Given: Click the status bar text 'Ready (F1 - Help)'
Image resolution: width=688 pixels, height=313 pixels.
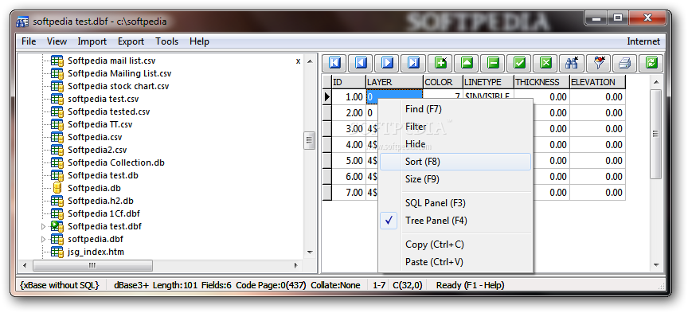Looking at the screenshot, I should point(470,285).
